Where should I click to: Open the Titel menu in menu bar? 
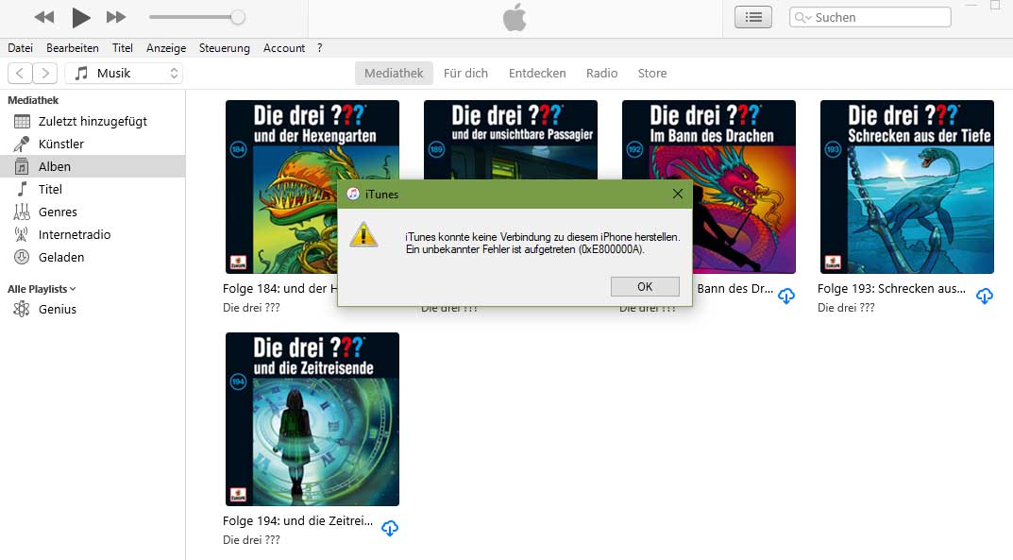pyautogui.click(x=122, y=48)
